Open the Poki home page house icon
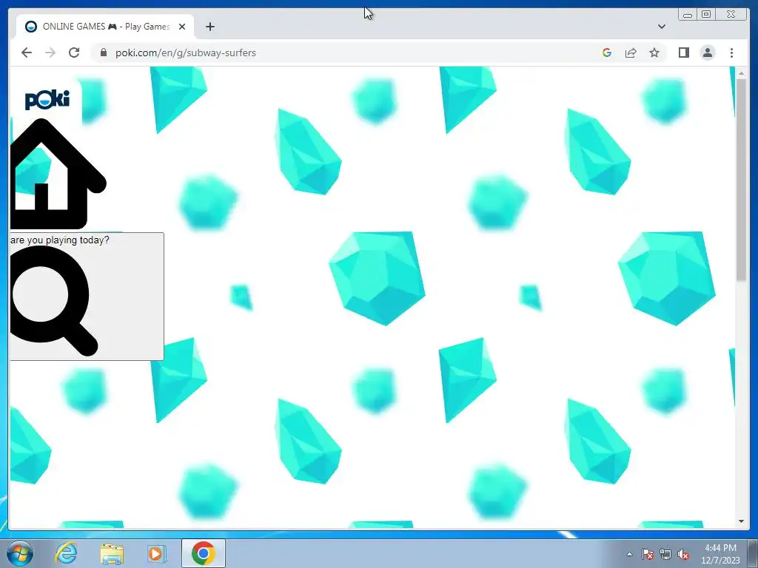 pos(58,174)
